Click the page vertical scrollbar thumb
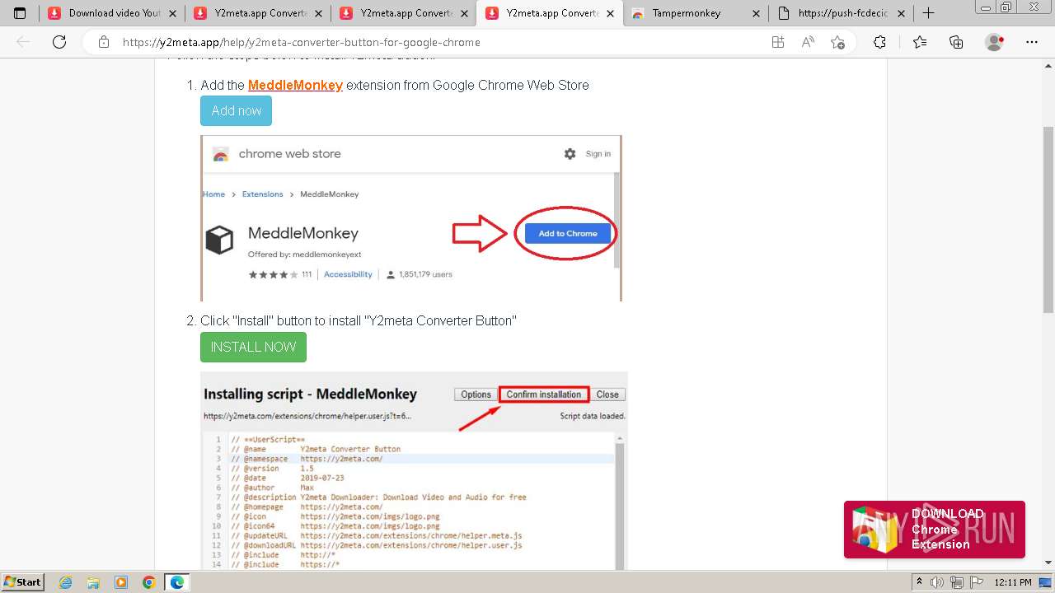This screenshot has width=1055, height=593. [x=1048, y=219]
